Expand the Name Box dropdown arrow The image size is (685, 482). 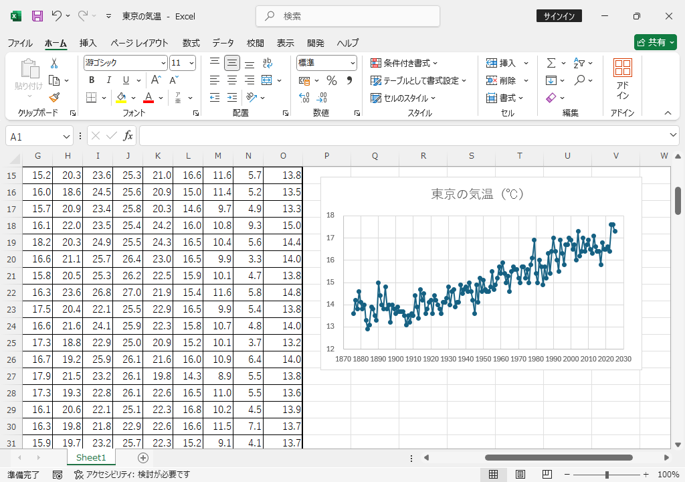(x=66, y=137)
